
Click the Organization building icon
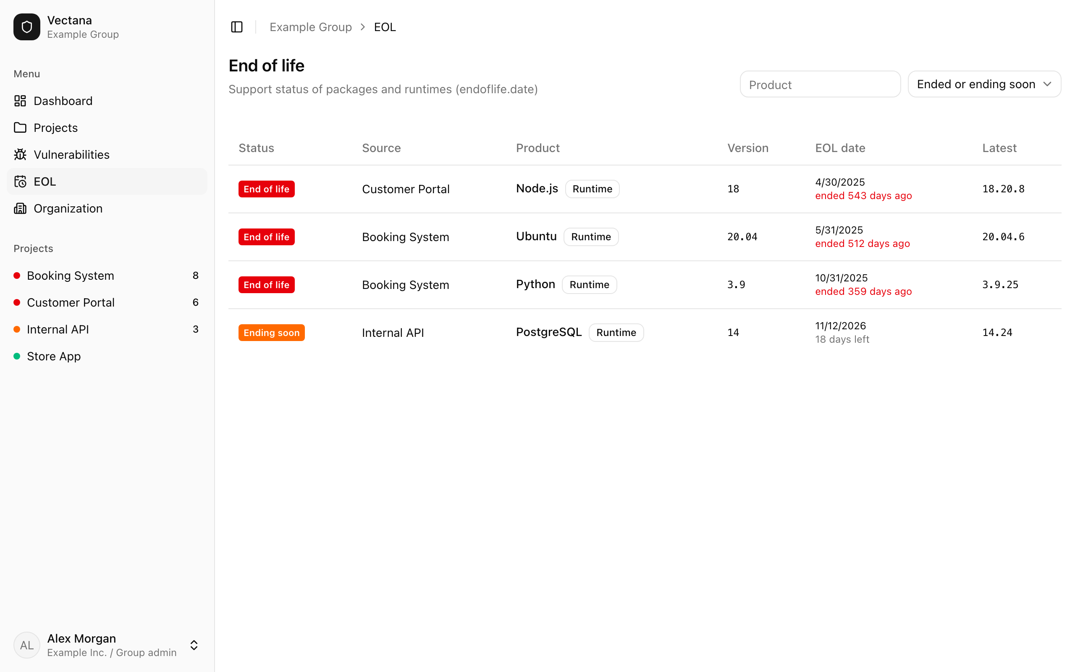(x=20, y=208)
